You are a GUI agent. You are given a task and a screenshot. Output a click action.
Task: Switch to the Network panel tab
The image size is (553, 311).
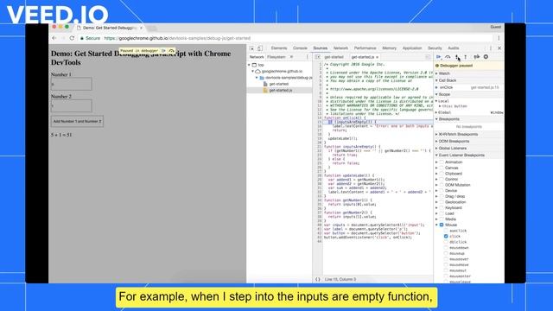340,48
